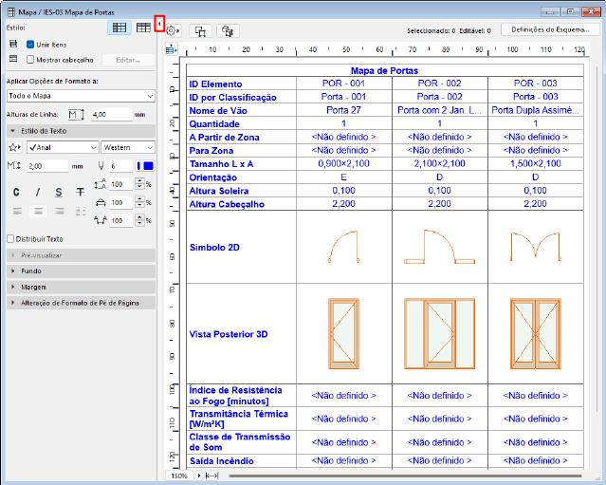This screenshot has height=485, width=606.
Task: Open the Todo o Mapa dropdown
Action: click(x=80, y=96)
